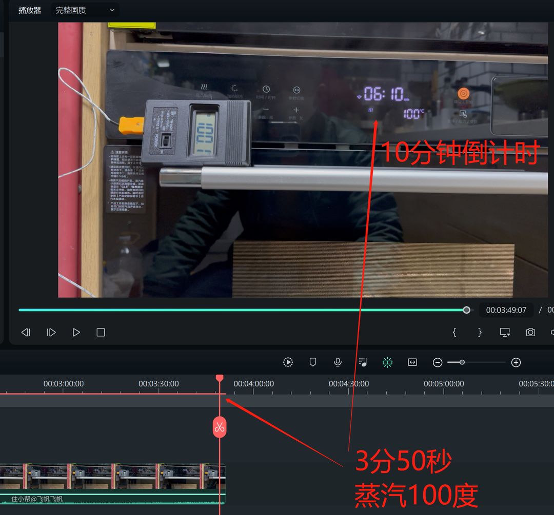Add a marker using the marker icon
Screen dimensions: 554x515
point(313,362)
